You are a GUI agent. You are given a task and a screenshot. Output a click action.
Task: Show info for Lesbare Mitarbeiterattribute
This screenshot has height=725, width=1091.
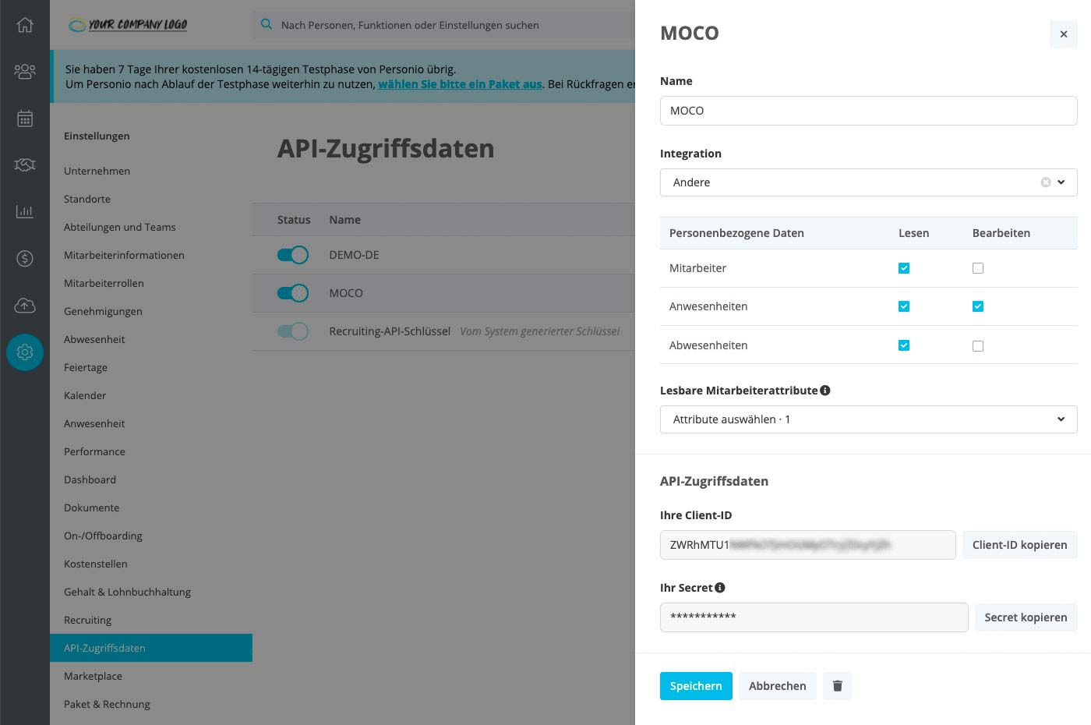click(825, 391)
